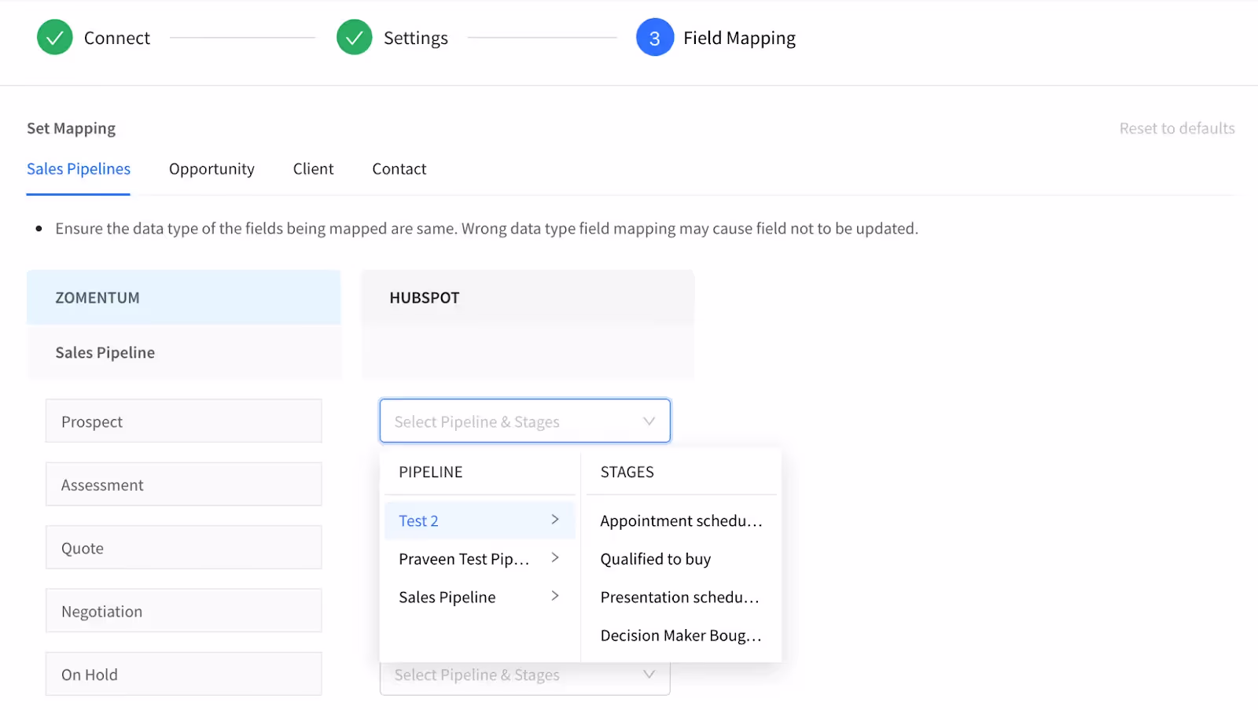Click the Sales Pipeline heading under Zomentum
Screen dimensions: 1258x710
click(105, 352)
